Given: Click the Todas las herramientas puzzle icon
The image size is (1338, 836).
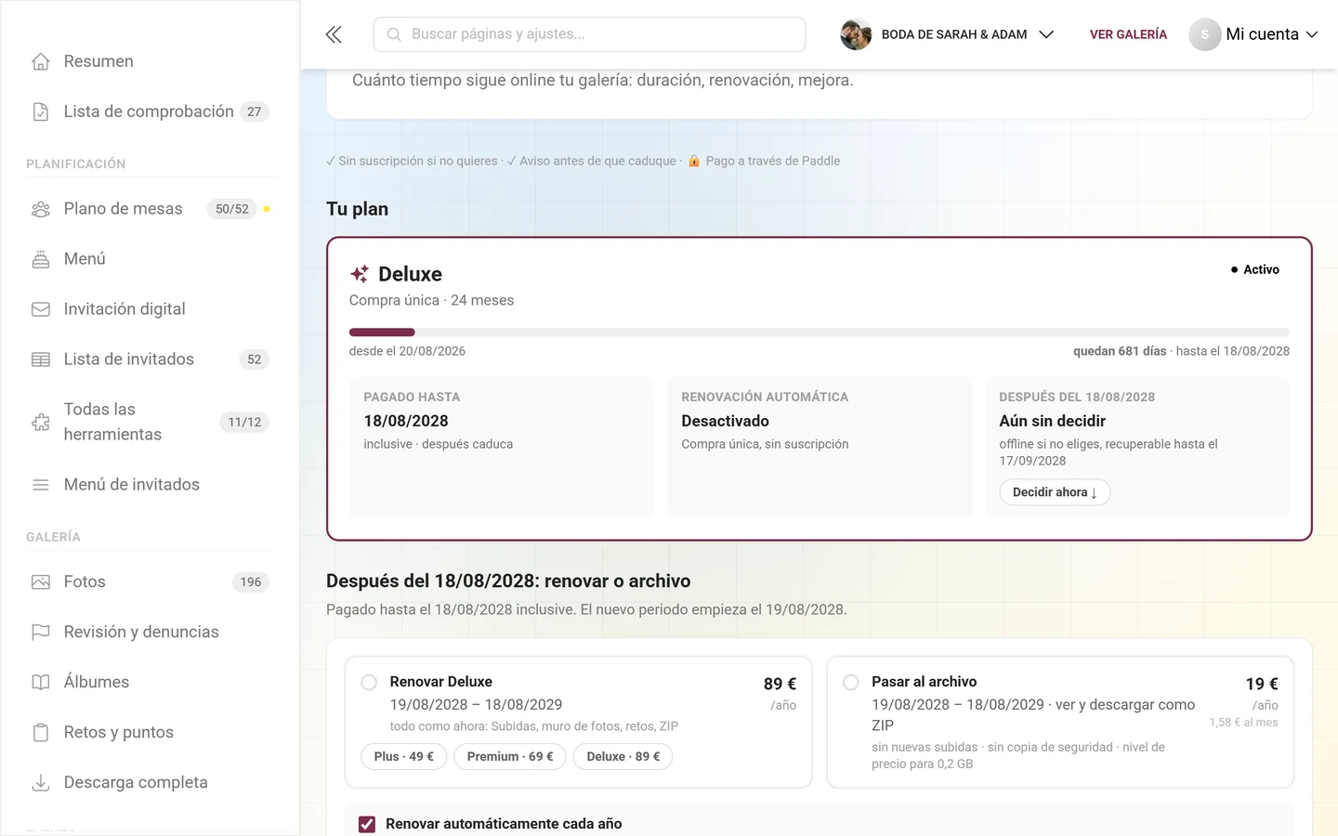Looking at the screenshot, I should pos(41,422).
